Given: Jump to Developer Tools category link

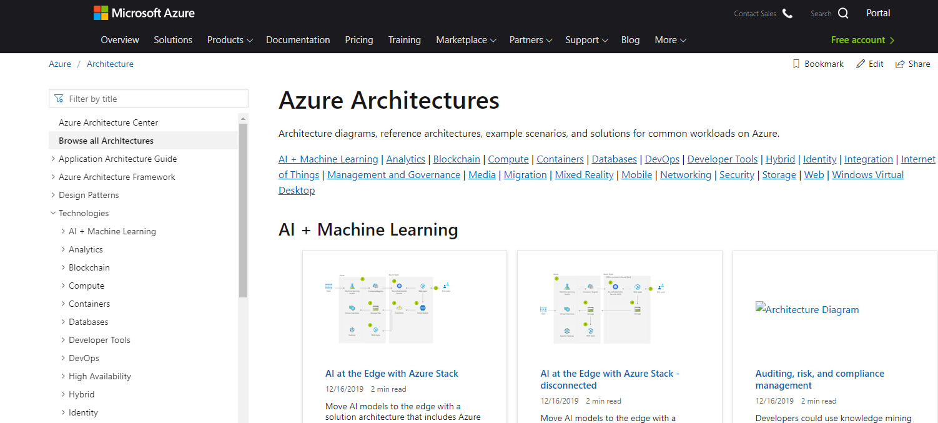Looking at the screenshot, I should pyautogui.click(x=723, y=159).
